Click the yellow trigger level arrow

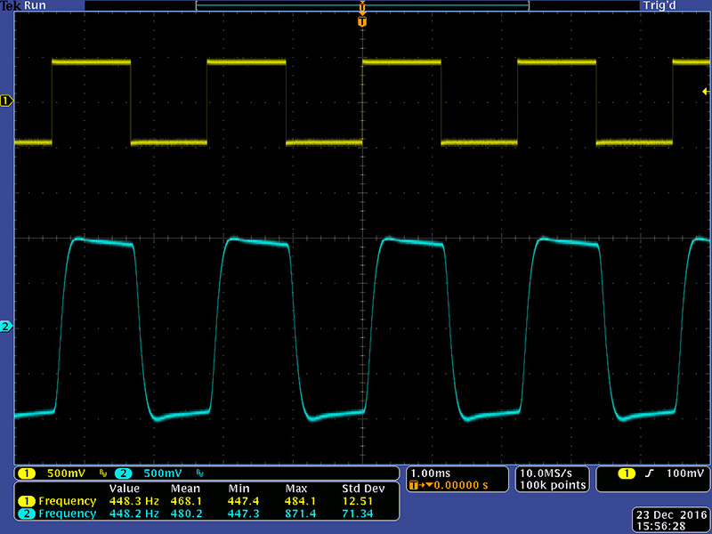click(705, 92)
